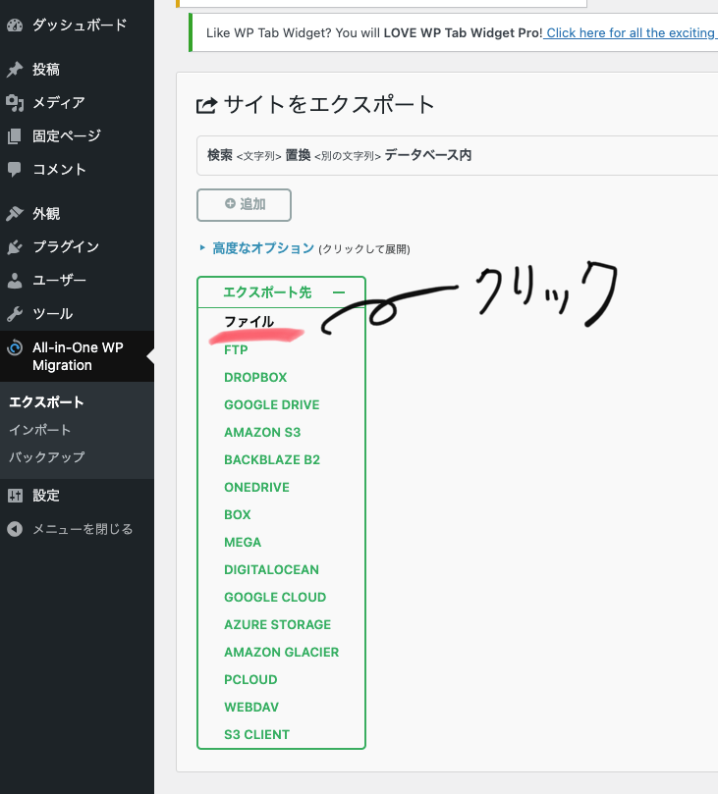Screen dimensions: 718x794
Task: Choose S3 CLIENT export option
Action: pyautogui.click(x=257, y=735)
